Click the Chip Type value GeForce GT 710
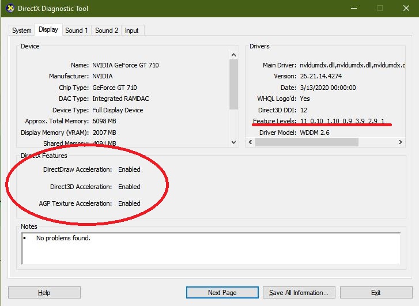This screenshot has width=419, height=306. [115, 88]
